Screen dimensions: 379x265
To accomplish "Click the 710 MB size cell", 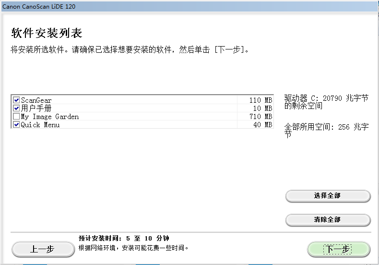I will click(x=261, y=117).
